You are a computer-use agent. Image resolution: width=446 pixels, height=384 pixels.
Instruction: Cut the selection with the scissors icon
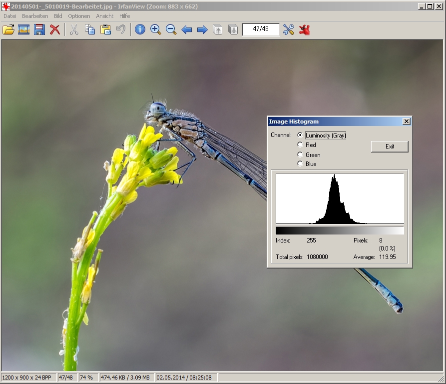click(x=74, y=29)
